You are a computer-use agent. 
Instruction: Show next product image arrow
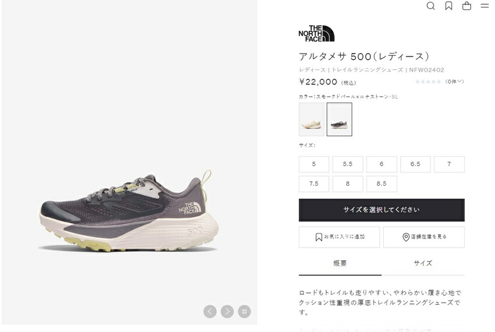(x=227, y=312)
